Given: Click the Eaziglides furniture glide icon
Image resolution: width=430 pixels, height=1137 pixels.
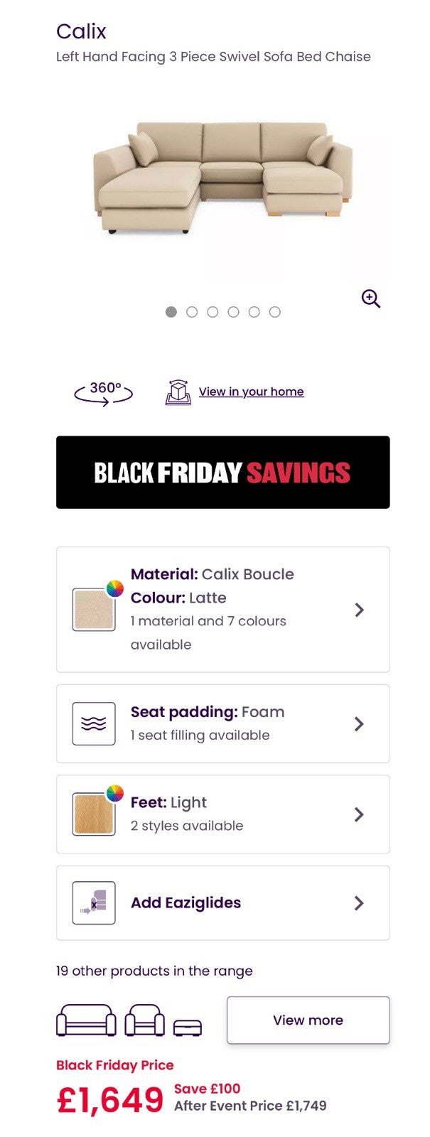Looking at the screenshot, I should click(94, 902).
